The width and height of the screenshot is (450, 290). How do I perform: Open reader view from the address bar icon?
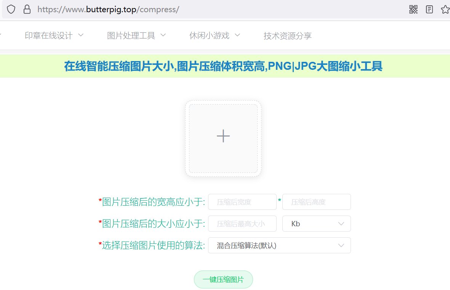[x=429, y=9]
